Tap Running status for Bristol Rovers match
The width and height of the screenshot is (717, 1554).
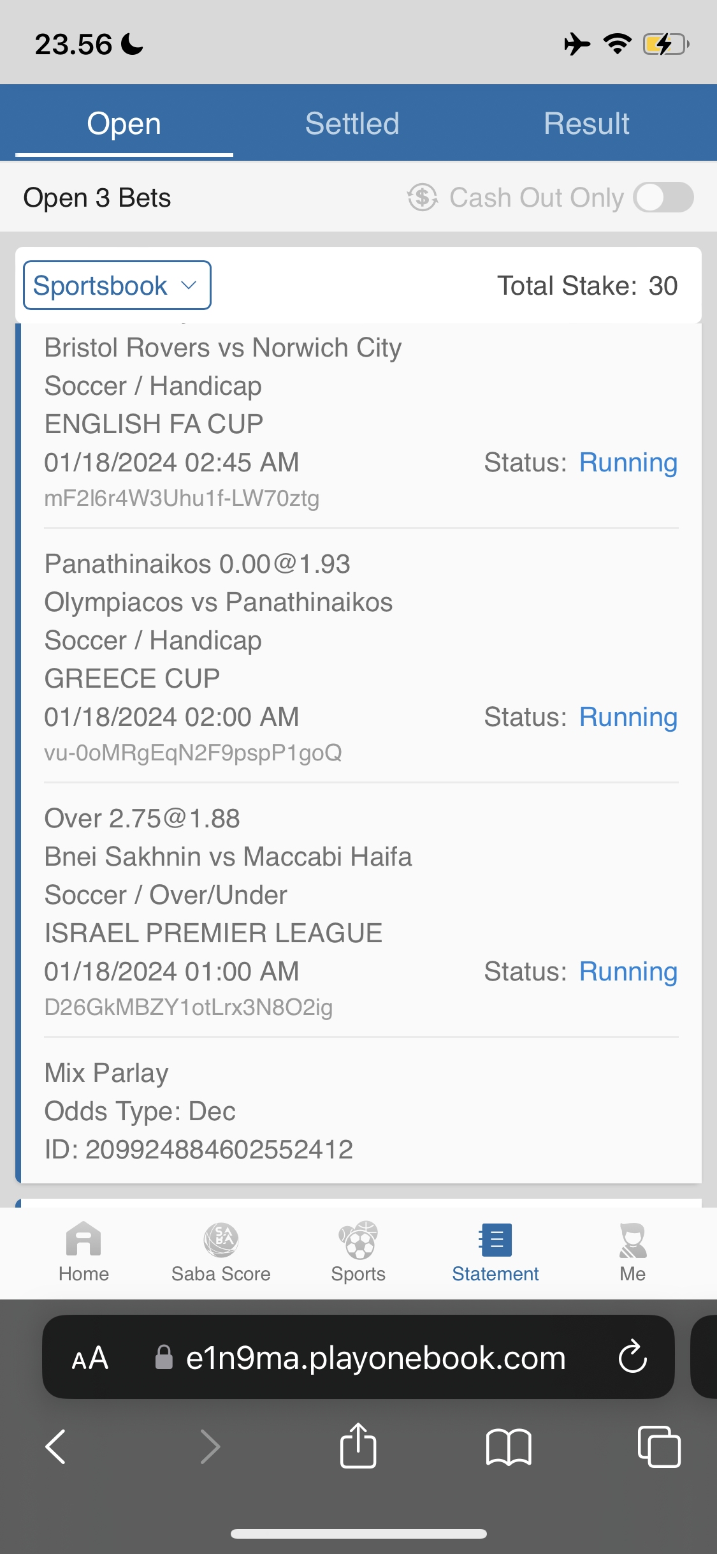click(628, 463)
